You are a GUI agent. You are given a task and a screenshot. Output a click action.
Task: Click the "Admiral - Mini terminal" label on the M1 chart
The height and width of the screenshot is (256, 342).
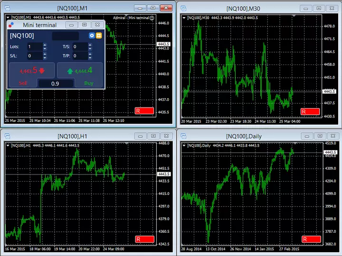coord(131,18)
